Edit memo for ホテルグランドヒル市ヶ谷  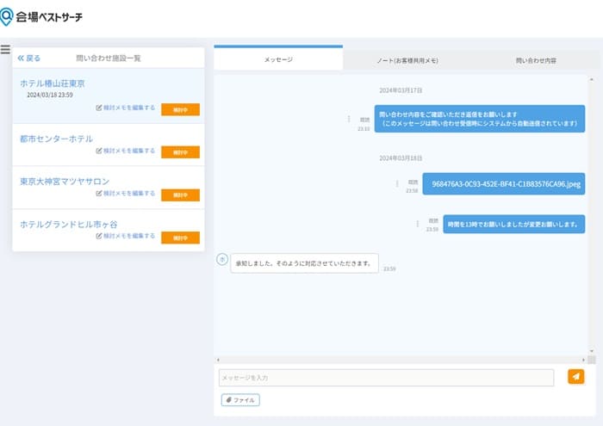coord(126,236)
